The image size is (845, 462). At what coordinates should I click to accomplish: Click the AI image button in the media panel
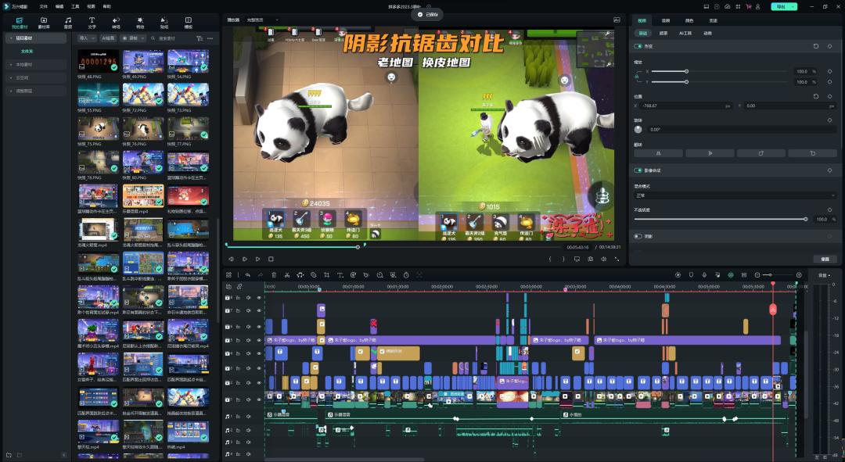[108, 38]
